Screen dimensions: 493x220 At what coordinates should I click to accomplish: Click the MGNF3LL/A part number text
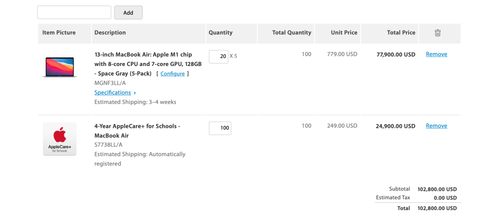pos(110,83)
